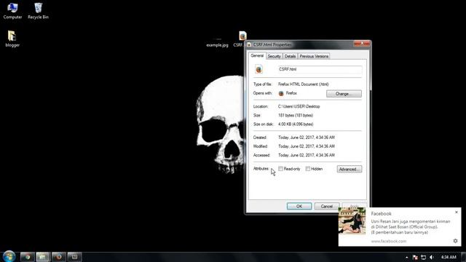The height and width of the screenshot is (262, 466).
Task: Click the Facebook notification thumbnail image
Action: coord(352,221)
